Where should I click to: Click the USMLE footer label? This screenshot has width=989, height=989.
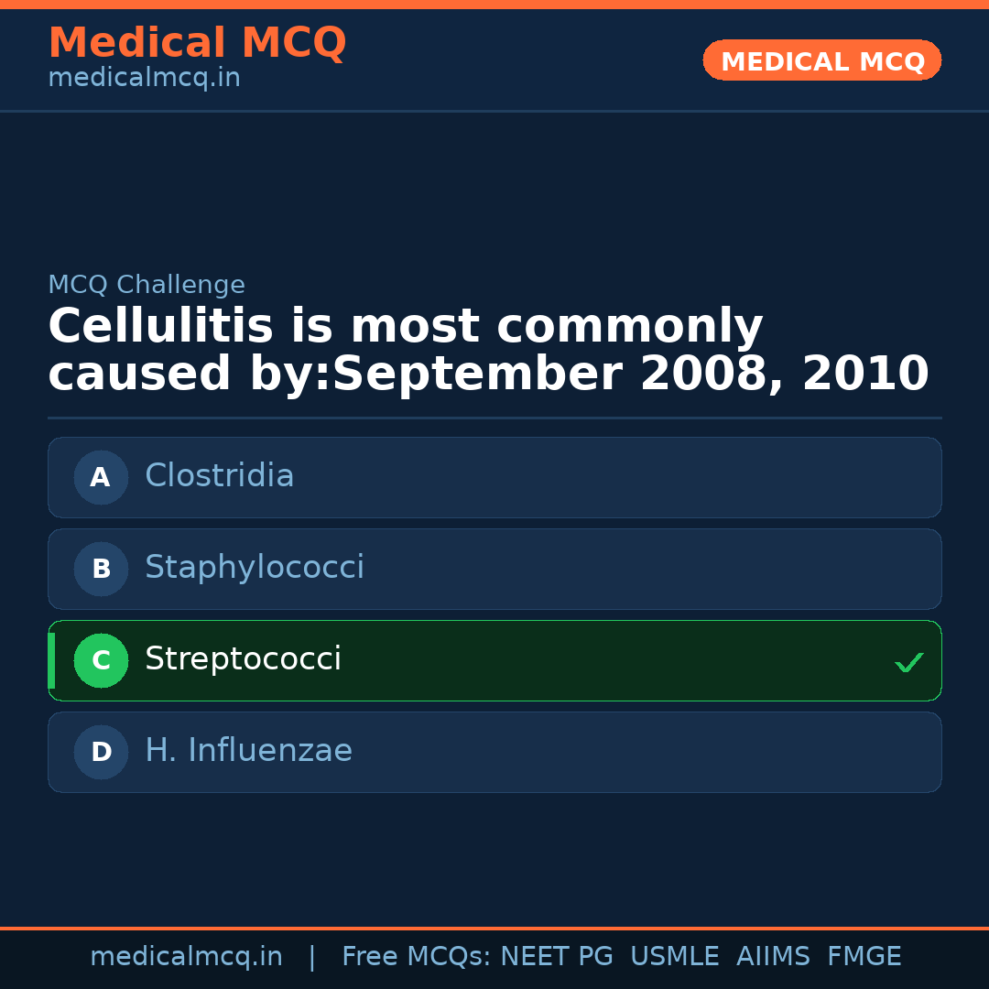click(x=674, y=957)
